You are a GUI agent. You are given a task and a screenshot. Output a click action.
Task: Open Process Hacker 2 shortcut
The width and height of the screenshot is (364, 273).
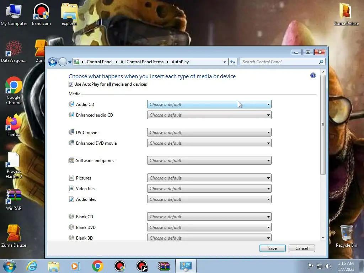(14, 165)
